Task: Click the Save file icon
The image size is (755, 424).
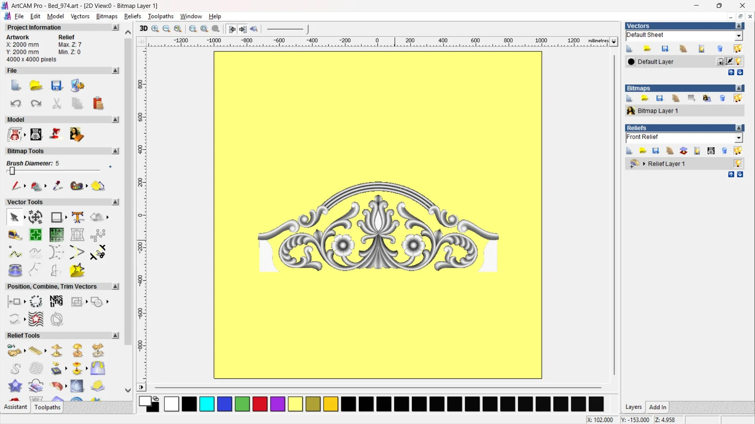Action: 57,86
